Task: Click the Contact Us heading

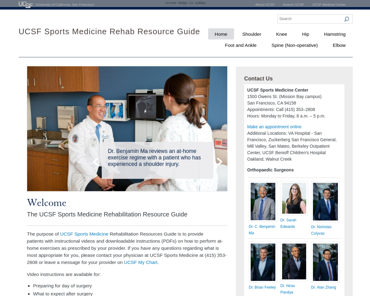Action: click(258, 79)
